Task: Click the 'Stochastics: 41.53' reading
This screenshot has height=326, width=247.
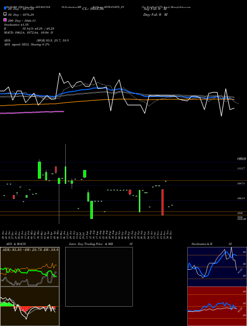Action: [x=16, y=25]
